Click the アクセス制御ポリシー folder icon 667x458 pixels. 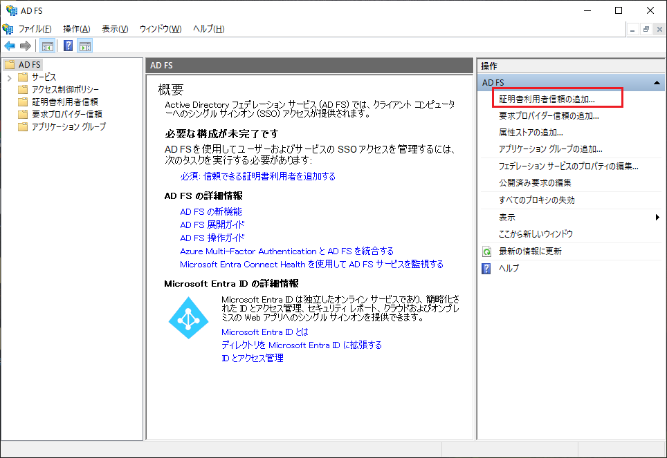click(23, 89)
